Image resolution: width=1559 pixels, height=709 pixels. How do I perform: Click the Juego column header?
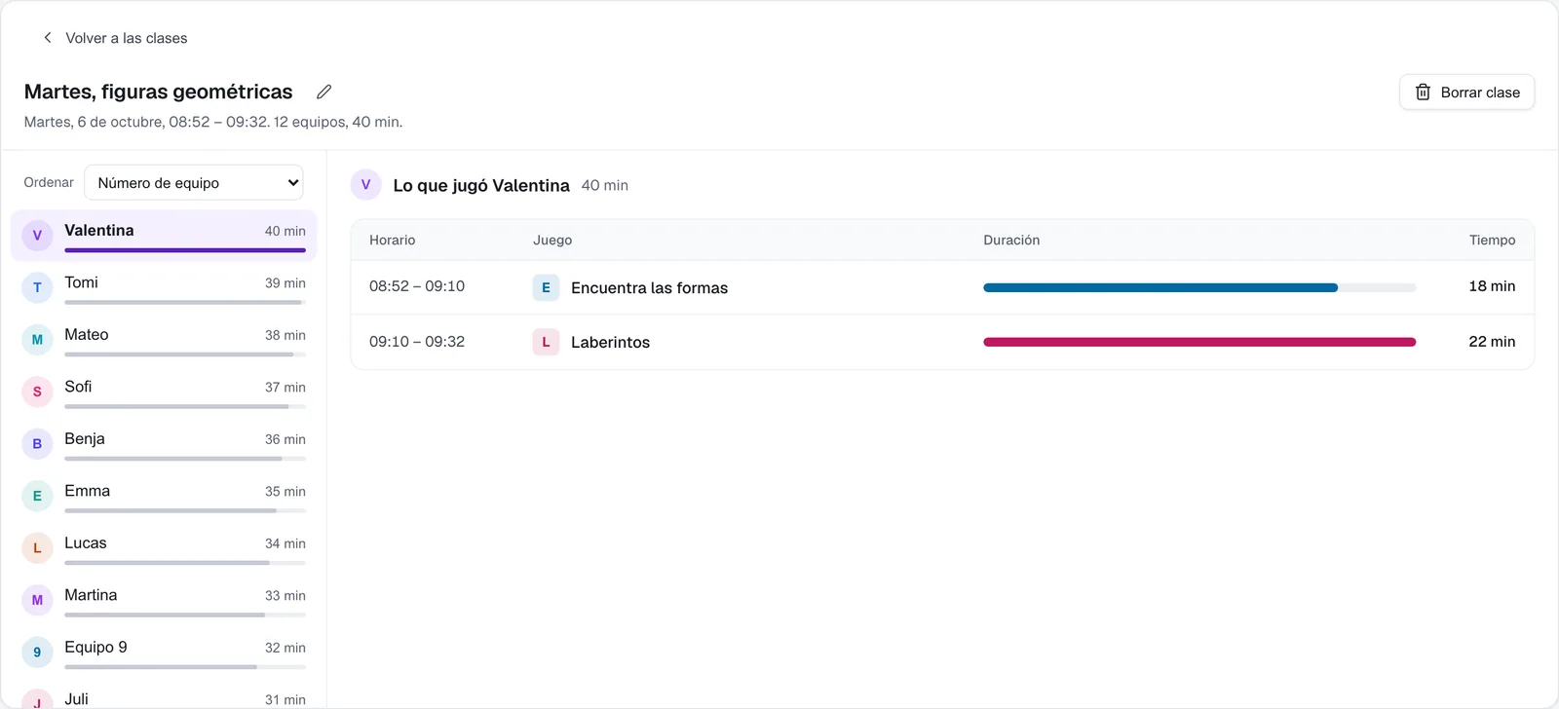coord(552,240)
